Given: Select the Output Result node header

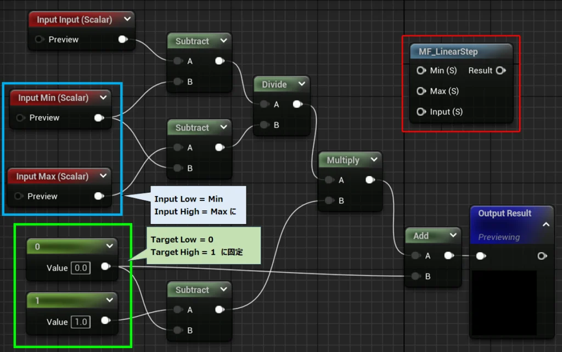Looking at the screenshot, I should 504,213.
